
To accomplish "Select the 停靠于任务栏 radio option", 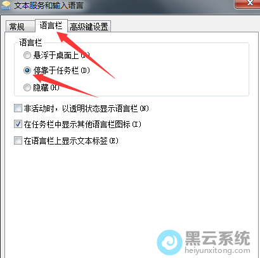I will click(x=27, y=70).
